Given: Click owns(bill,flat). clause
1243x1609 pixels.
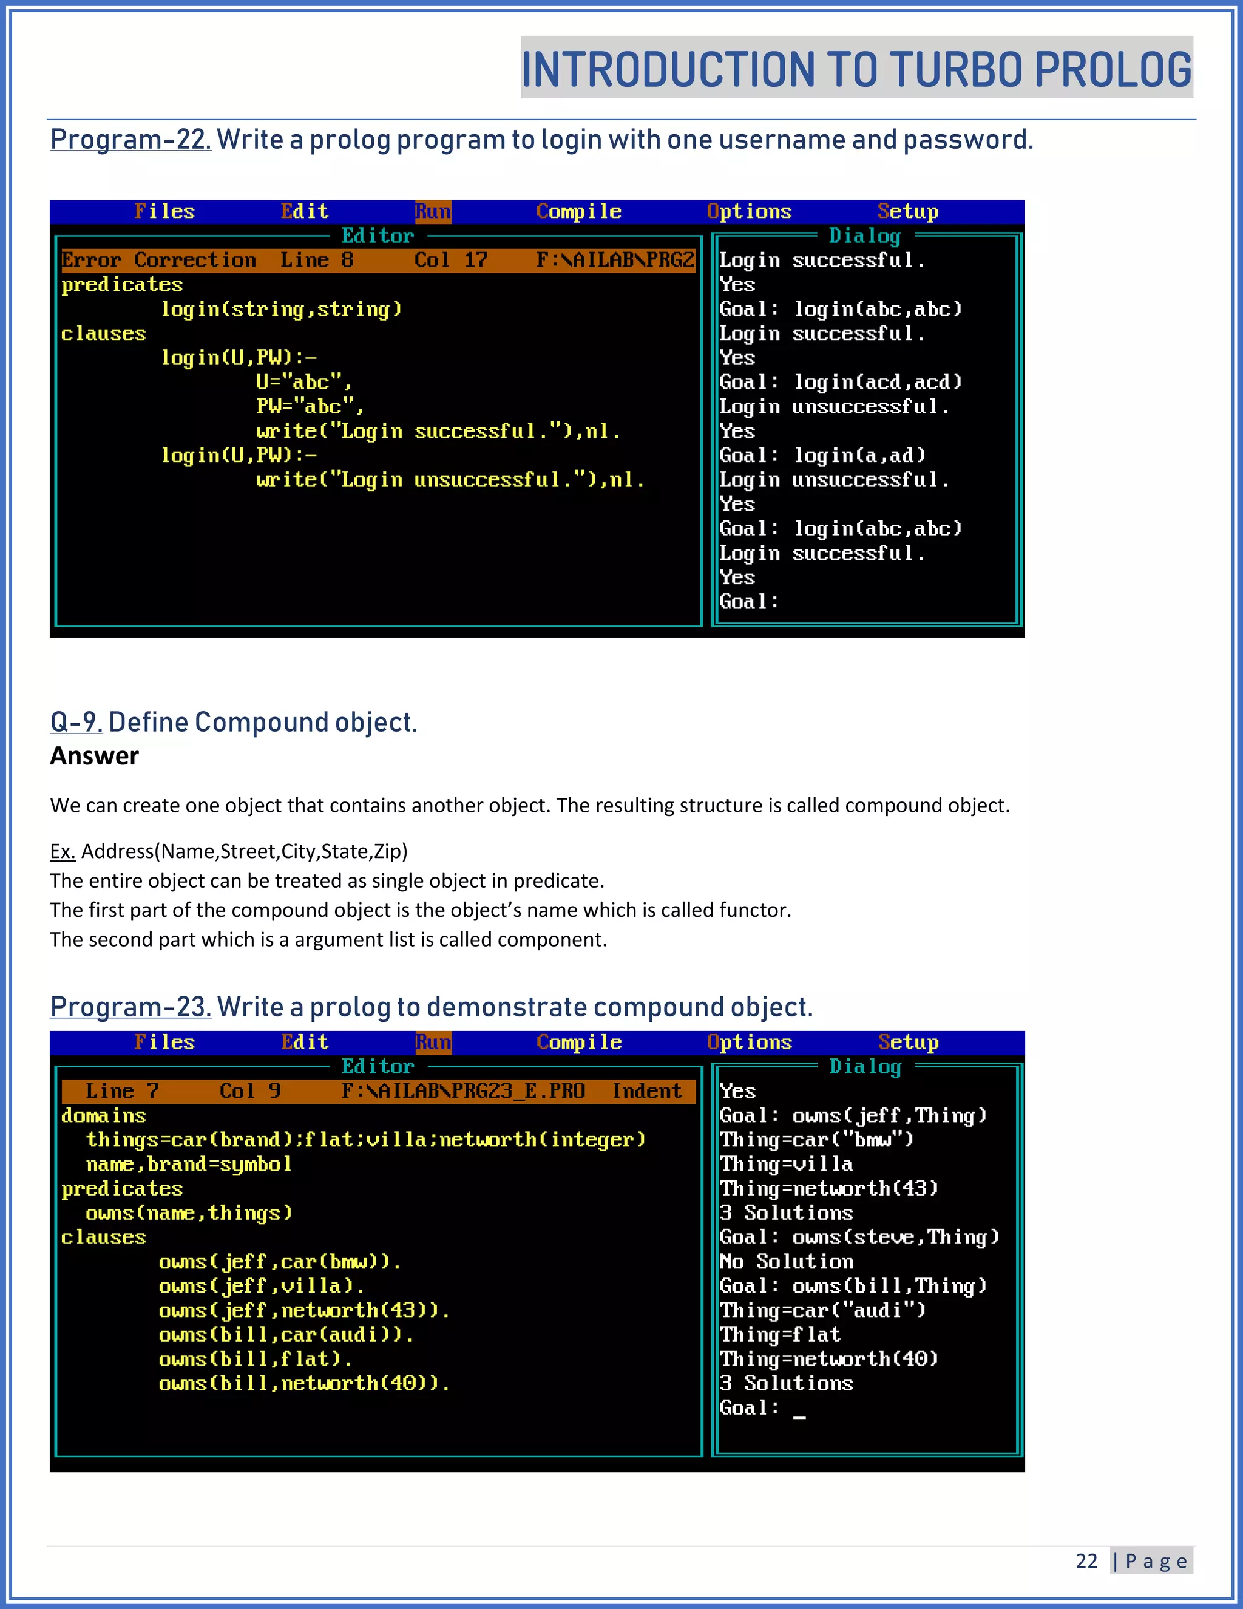Looking at the screenshot, I should point(256,1359).
